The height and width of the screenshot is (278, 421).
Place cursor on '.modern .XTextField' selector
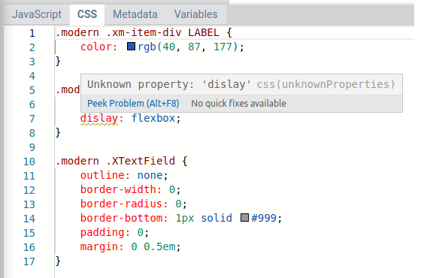tap(115, 161)
